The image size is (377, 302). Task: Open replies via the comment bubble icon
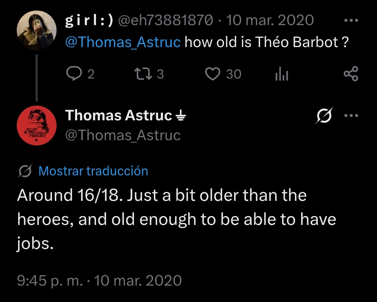point(74,73)
